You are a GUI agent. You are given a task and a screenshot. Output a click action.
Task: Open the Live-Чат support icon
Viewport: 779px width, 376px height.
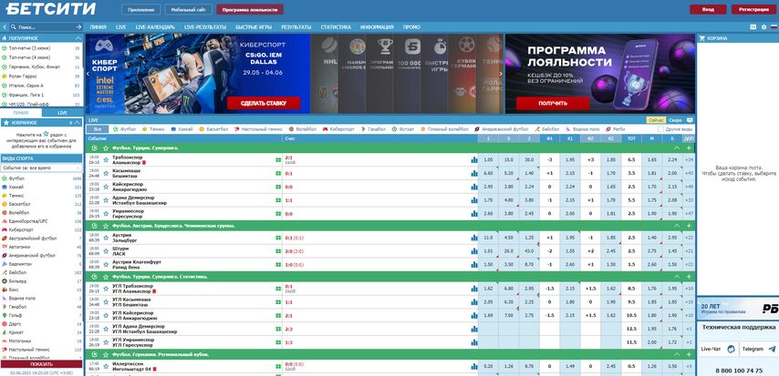(x=731, y=350)
